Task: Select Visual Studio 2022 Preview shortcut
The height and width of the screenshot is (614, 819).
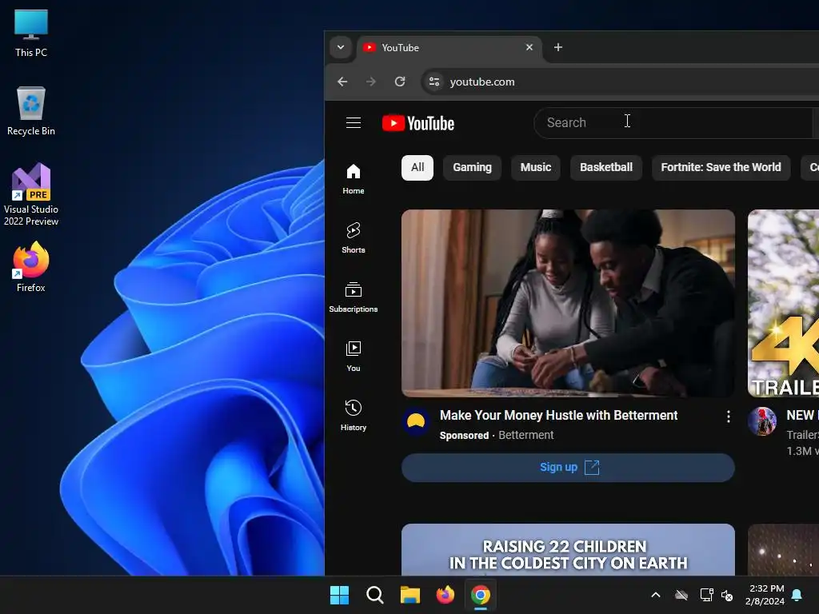Action: tap(31, 194)
